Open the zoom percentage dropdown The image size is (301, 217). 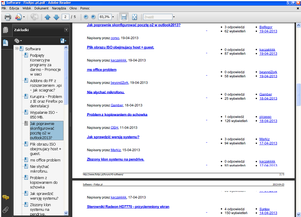tap(113, 17)
